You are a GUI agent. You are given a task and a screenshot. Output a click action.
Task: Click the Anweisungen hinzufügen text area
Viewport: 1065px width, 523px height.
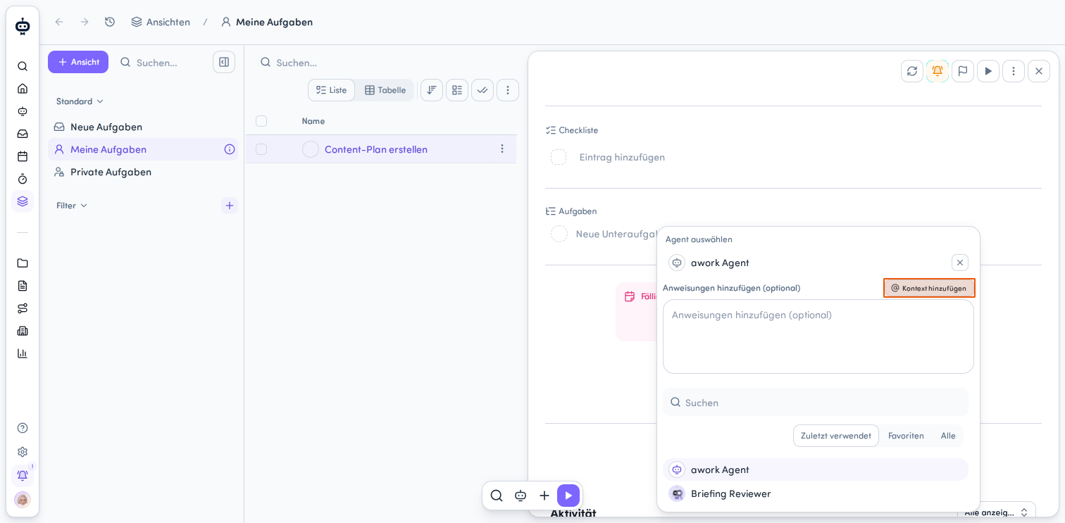point(818,336)
